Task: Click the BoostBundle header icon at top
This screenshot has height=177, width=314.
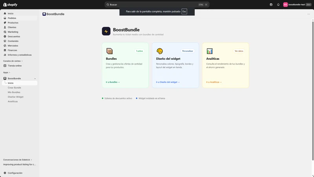Action: 44,14
